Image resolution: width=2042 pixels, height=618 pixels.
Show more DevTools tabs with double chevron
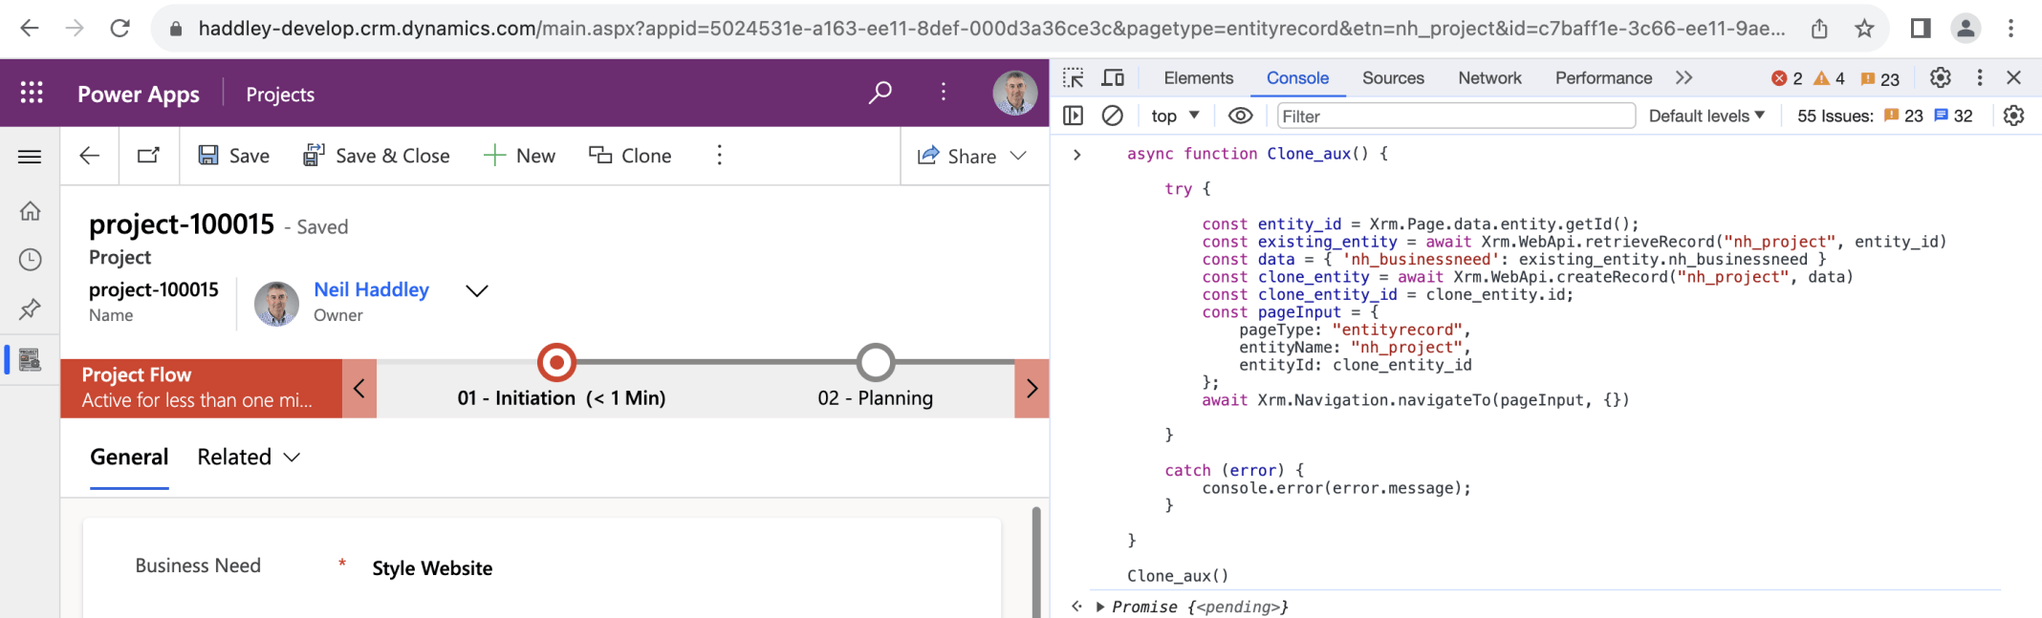pyautogui.click(x=1684, y=78)
